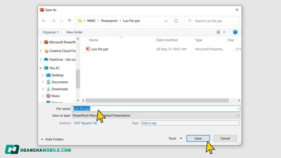Expand the This PC tree node
281x158 pixels.
[41, 68]
